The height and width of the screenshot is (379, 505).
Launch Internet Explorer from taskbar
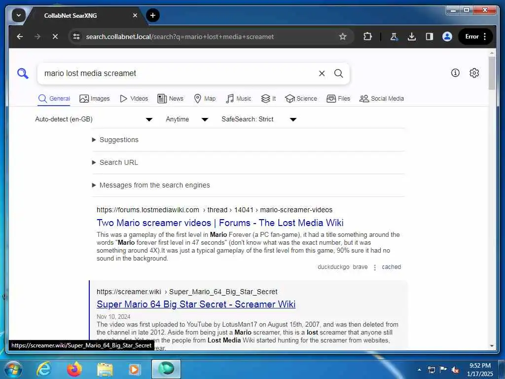tap(43, 369)
